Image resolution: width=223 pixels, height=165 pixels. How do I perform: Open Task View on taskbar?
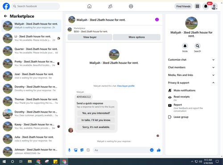(21, 161)
